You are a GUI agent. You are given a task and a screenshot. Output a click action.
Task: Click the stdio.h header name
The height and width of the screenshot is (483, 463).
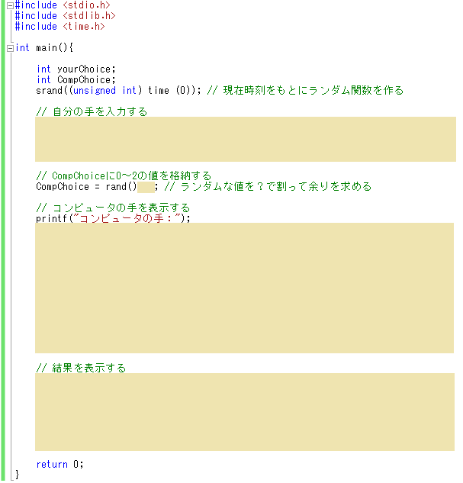[x=86, y=5]
